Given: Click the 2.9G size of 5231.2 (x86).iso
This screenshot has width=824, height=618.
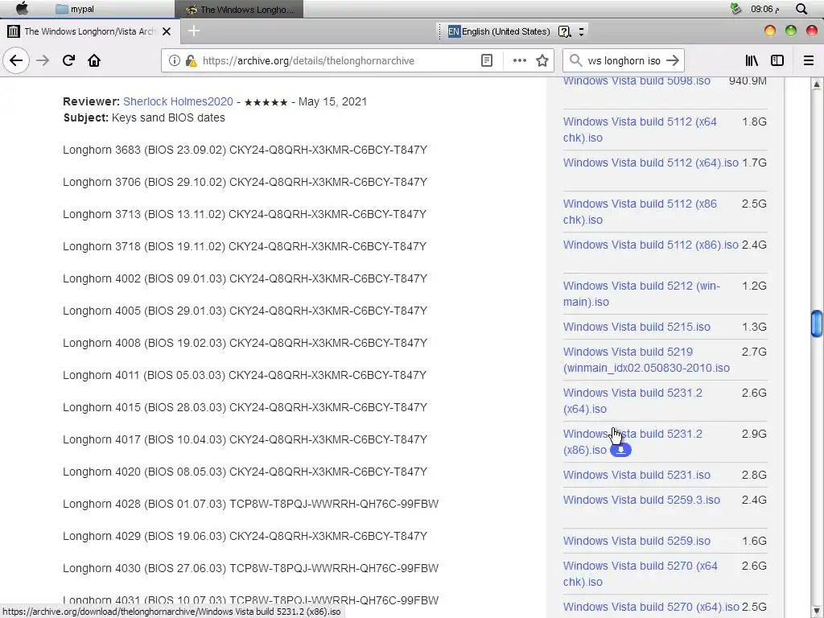Looking at the screenshot, I should (754, 434).
